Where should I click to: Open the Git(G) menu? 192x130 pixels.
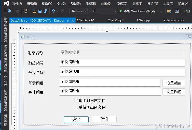[61, 3]
